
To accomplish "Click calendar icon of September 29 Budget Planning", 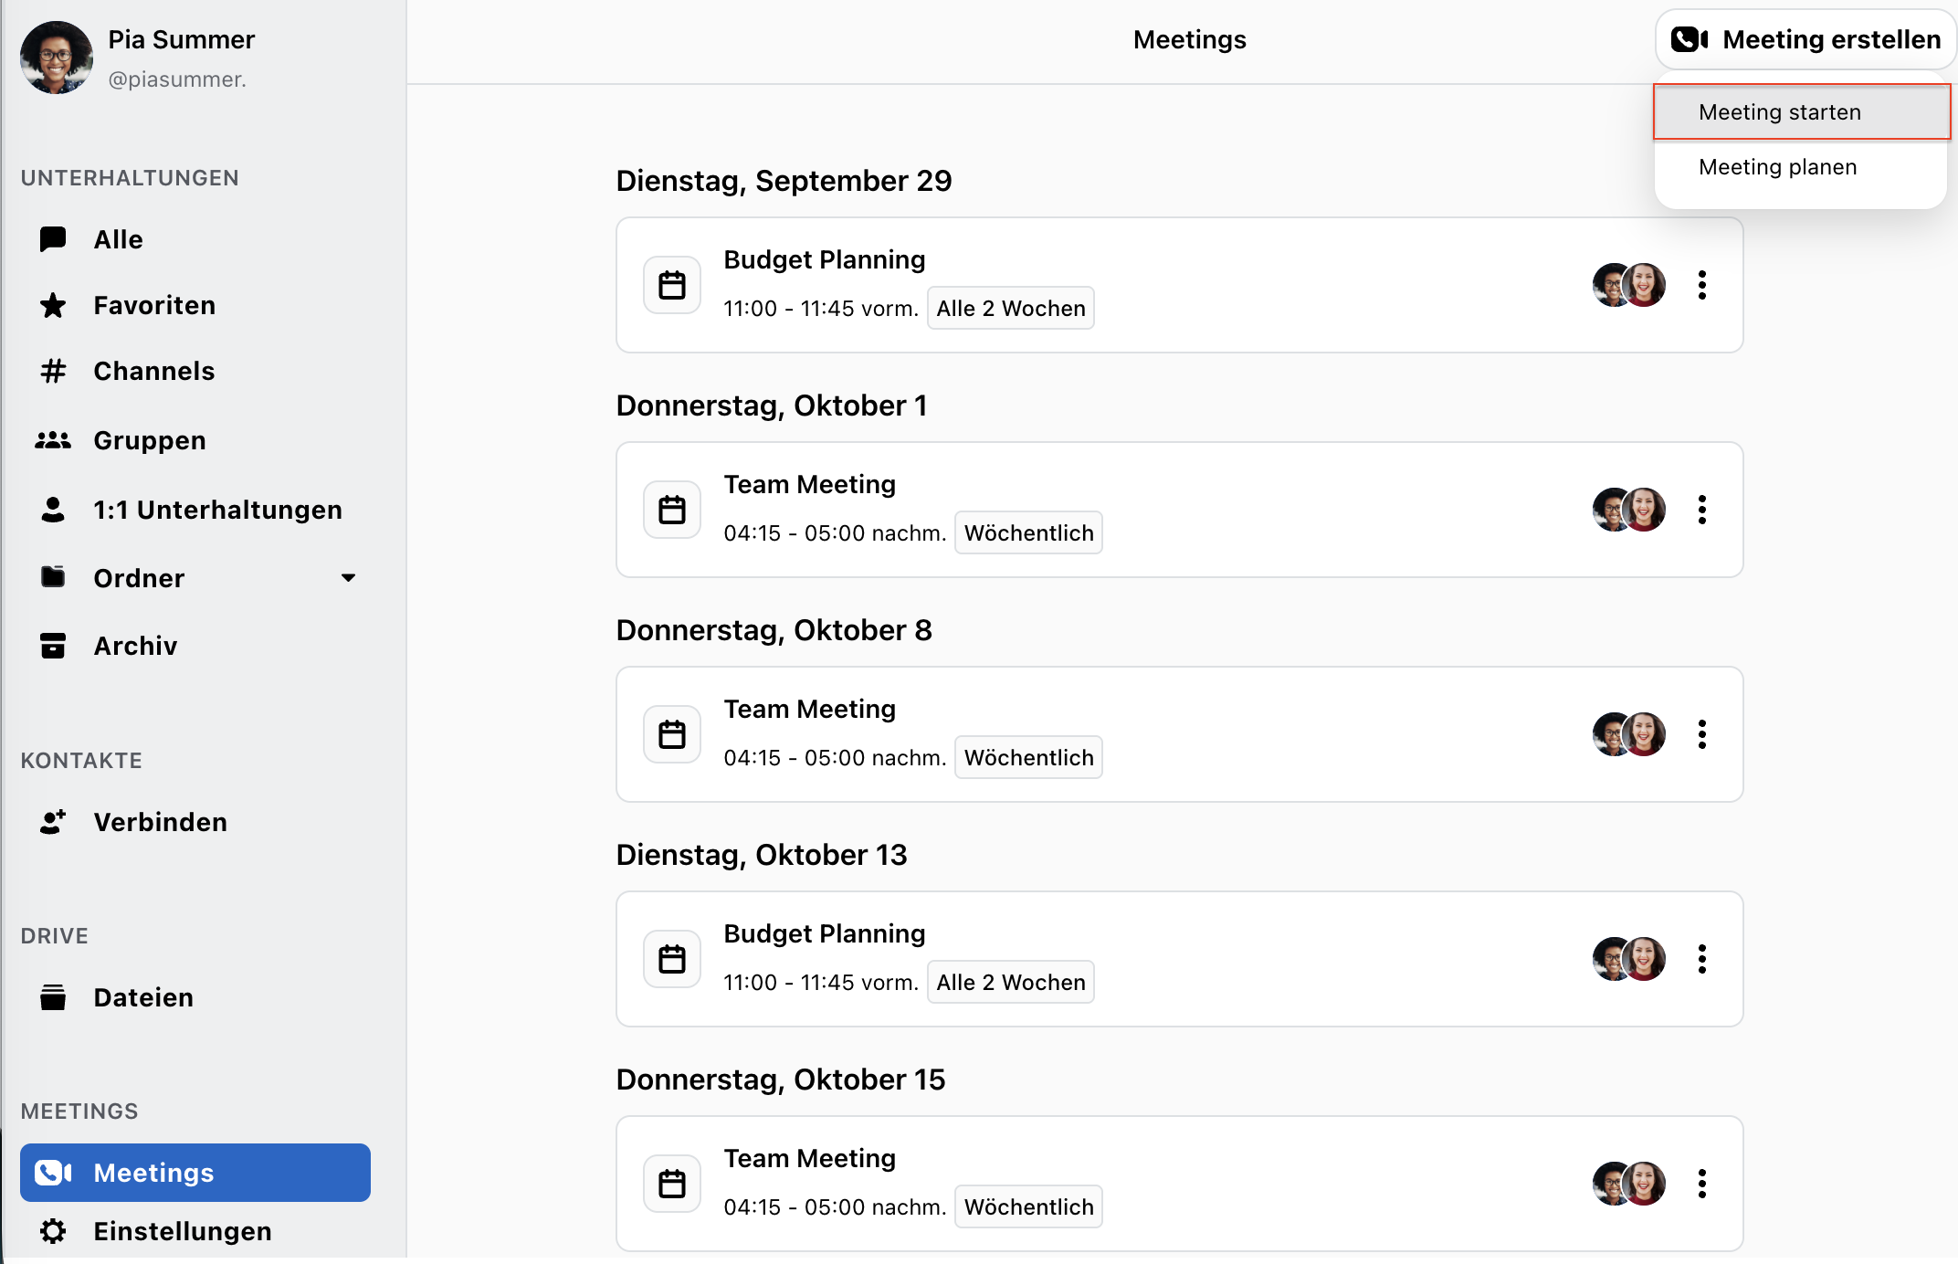I will tap(672, 285).
